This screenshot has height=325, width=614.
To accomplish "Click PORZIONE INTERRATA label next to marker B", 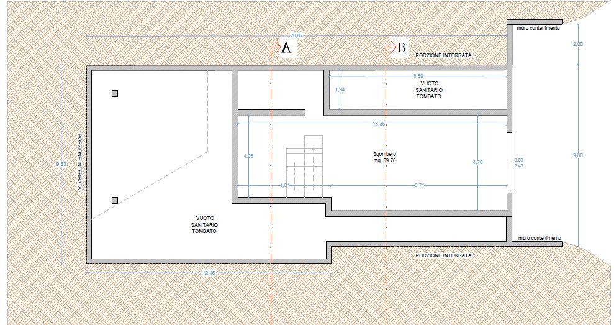I will tap(443, 56).
